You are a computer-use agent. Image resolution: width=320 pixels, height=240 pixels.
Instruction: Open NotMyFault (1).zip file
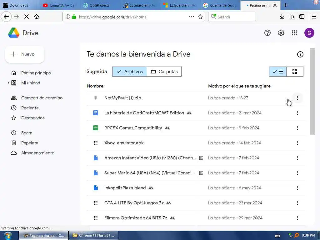point(122,98)
